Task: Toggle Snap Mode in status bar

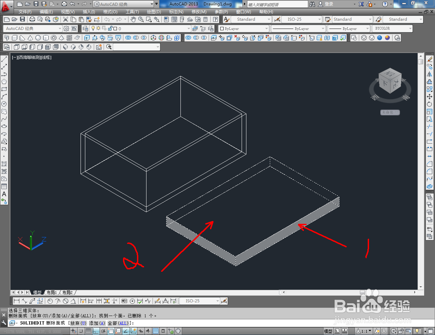Action: pos(82,331)
